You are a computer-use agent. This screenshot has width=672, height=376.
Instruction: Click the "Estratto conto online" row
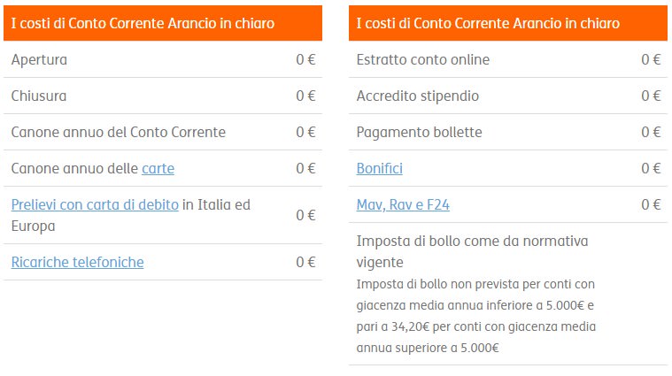tap(508, 59)
